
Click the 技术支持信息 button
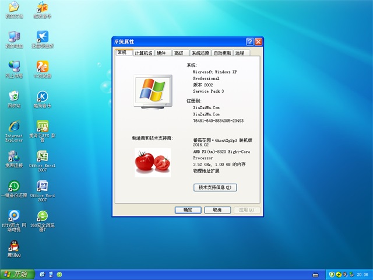click(x=215, y=187)
